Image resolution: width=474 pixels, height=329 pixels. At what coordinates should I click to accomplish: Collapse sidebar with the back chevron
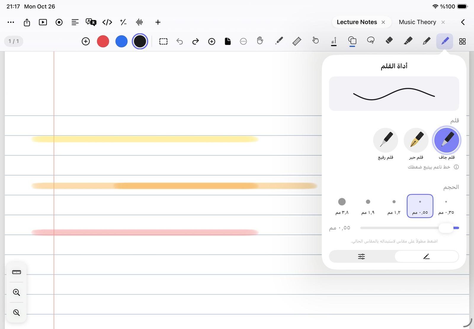463,22
